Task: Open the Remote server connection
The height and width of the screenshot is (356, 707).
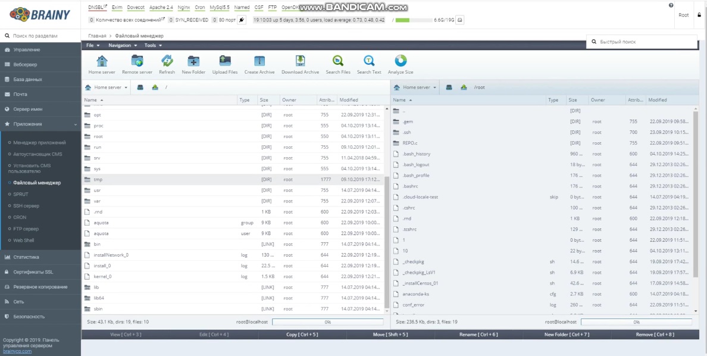Action: [x=137, y=61]
